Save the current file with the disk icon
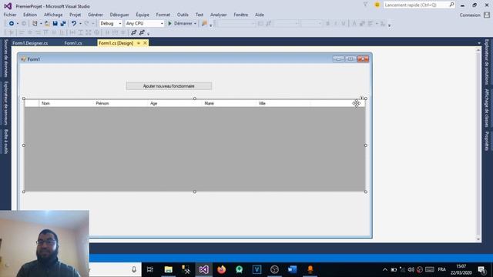 tap(55, 24)
